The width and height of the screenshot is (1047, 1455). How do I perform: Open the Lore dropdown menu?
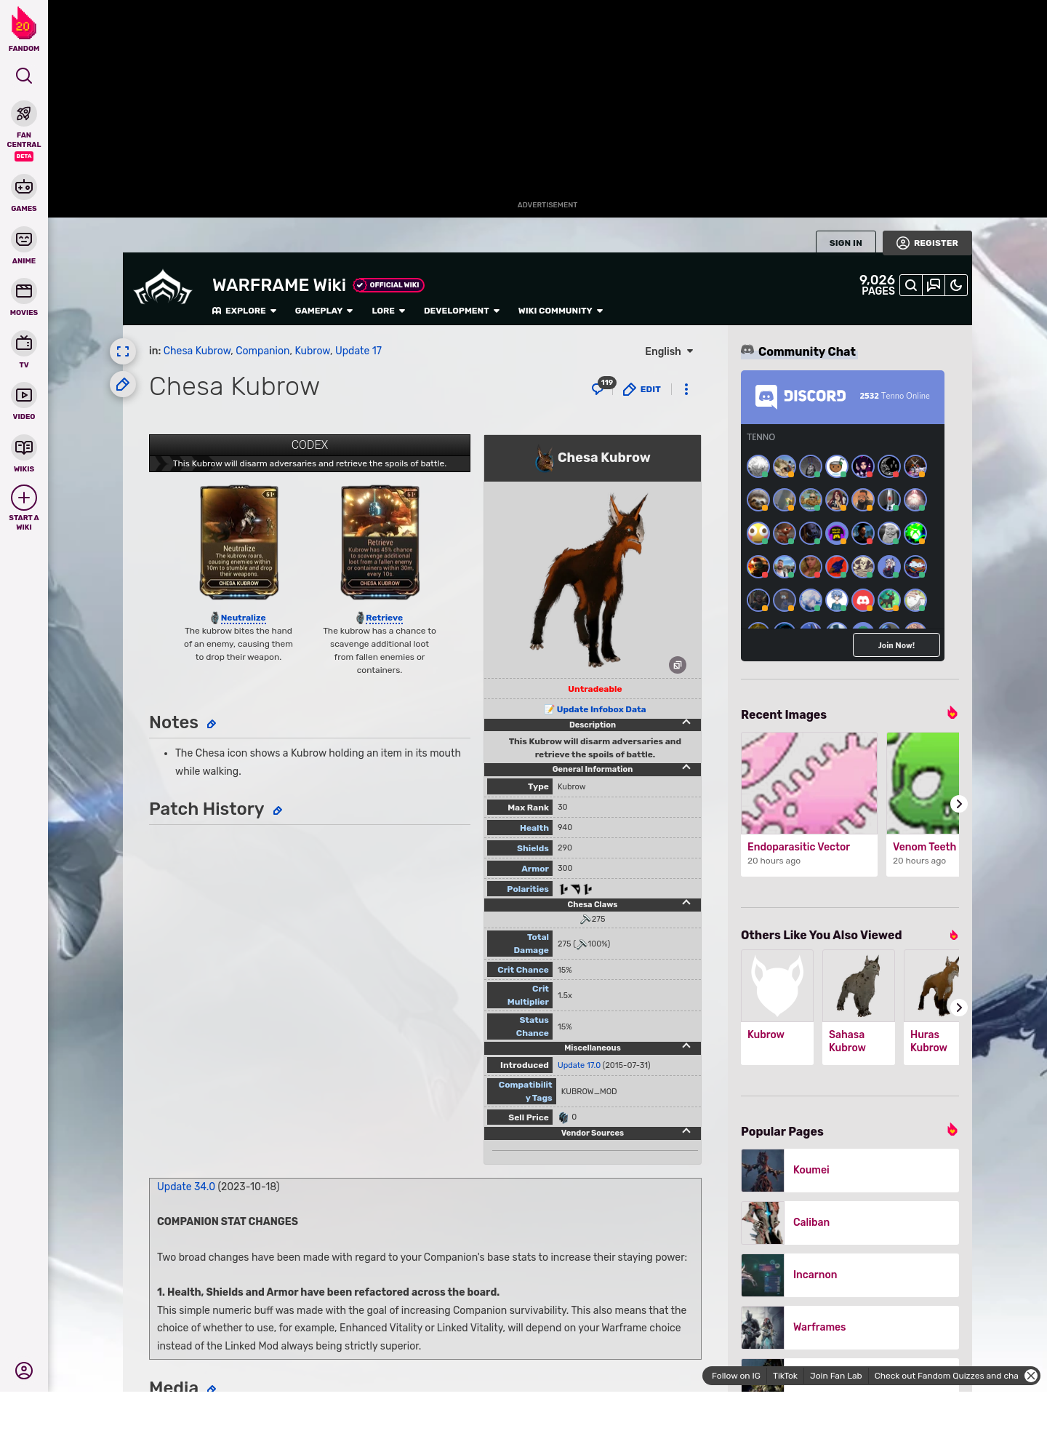tap(388, 311)
